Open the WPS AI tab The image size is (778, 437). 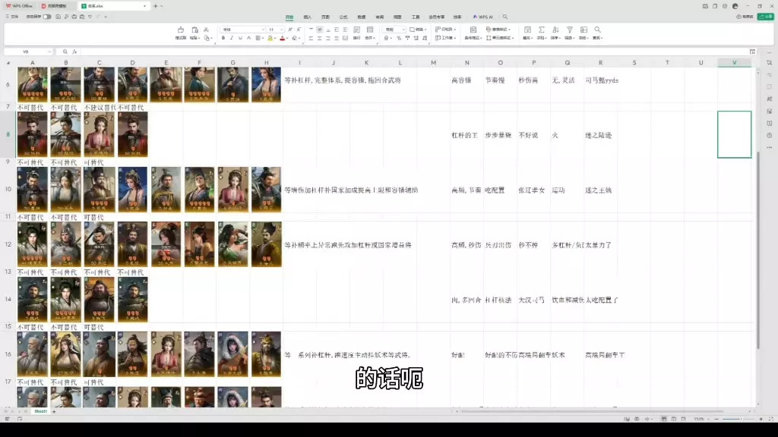[482, 17]
